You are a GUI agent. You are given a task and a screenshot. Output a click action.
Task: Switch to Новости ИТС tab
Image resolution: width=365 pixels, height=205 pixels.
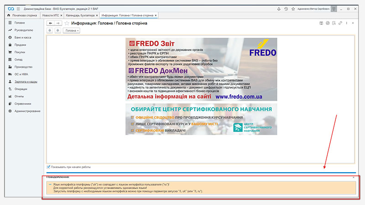point(51,15)
